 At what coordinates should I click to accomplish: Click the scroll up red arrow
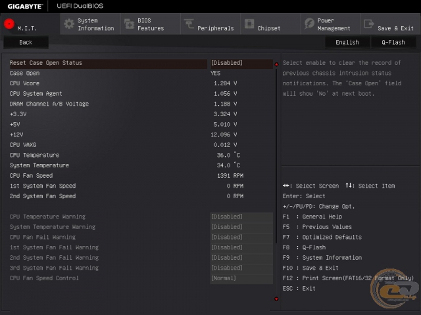coord(276,64)
